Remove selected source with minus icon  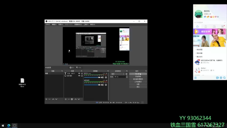69,99
